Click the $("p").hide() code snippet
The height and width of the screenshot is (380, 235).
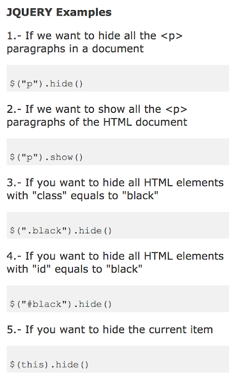[46, 84]
